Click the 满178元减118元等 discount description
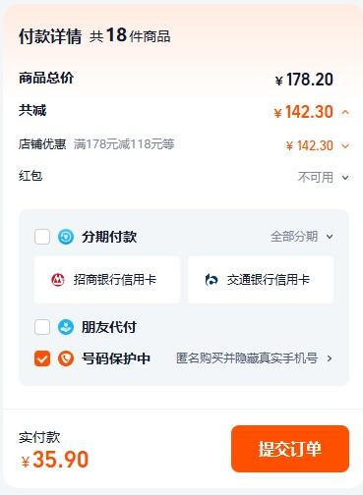 [x=124, y=144]
